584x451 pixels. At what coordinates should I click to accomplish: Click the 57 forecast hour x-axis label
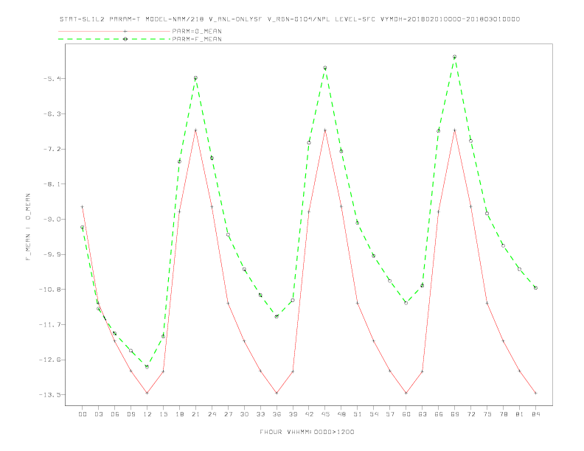pos(390,414)
